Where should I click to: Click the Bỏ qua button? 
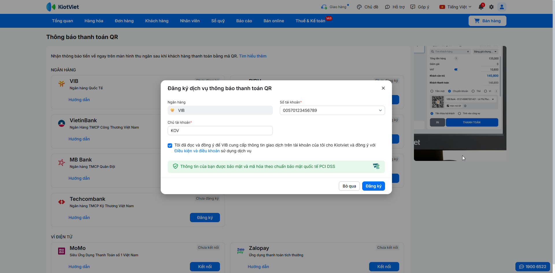click(x=349, y=186)
